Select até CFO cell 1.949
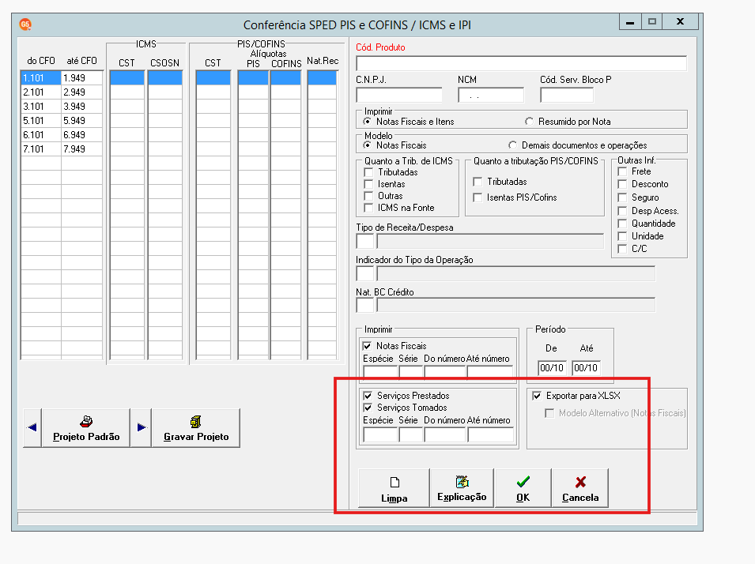 (x=82, y=78)
